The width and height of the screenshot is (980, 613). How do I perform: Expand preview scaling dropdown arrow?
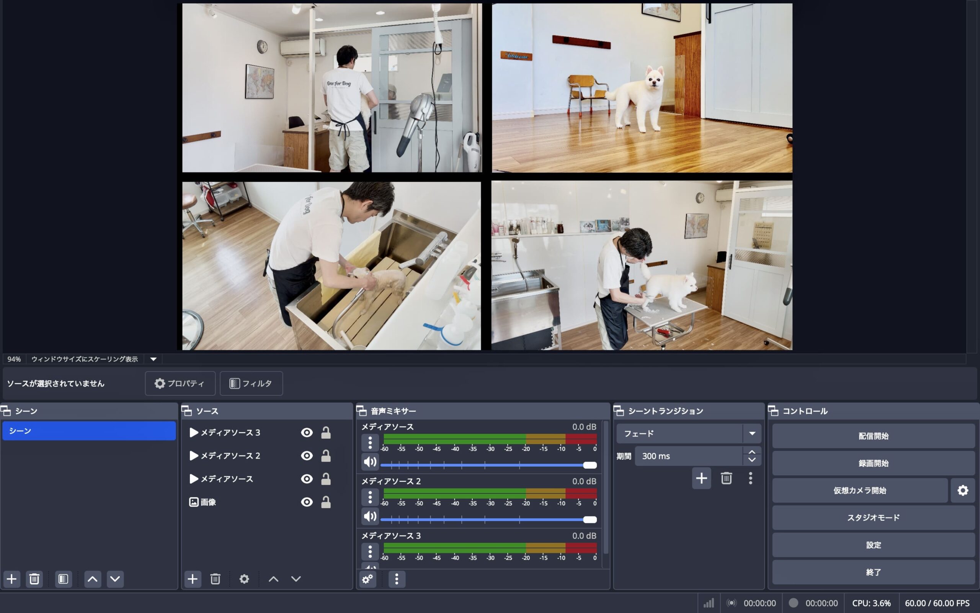[x=153, y=359]
